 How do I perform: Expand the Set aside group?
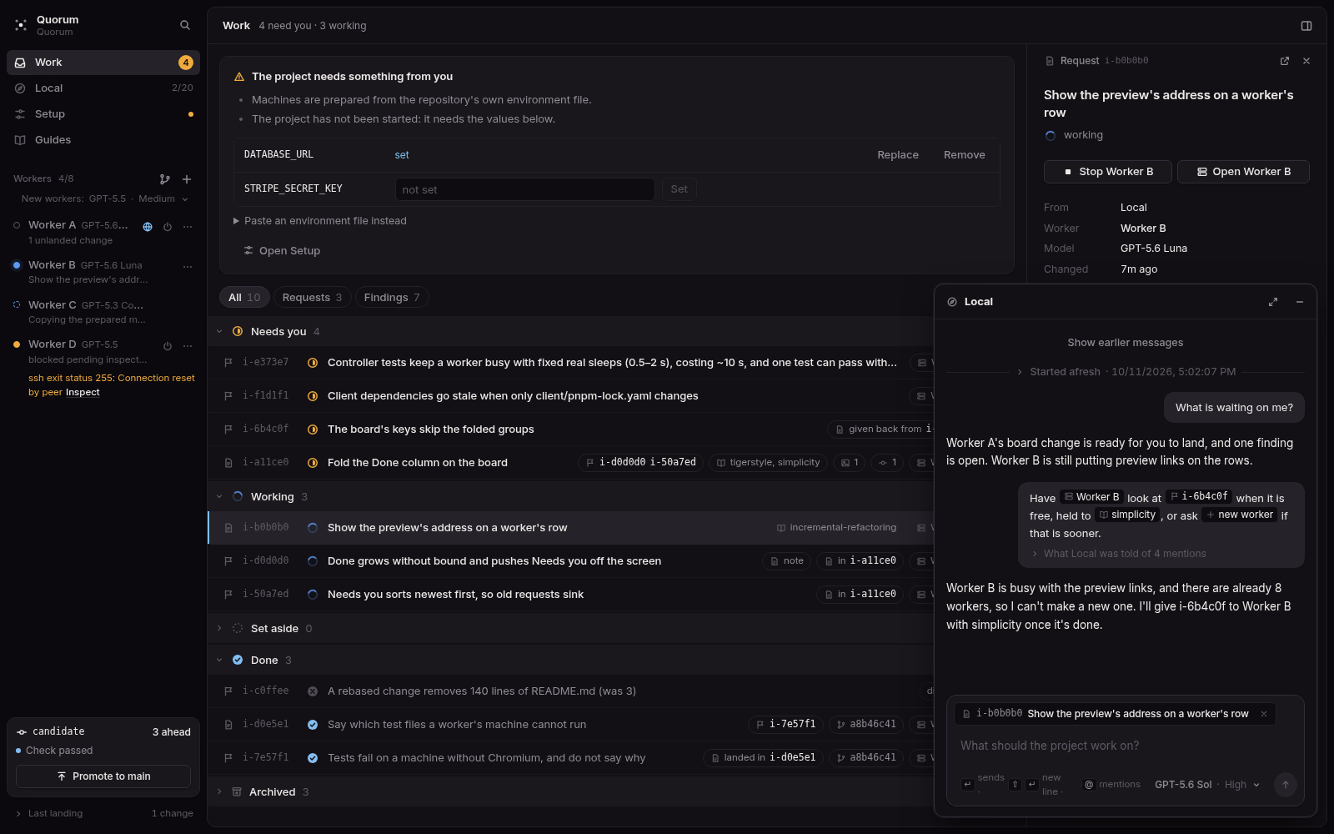pyautogui.click(x=219, y=629)
